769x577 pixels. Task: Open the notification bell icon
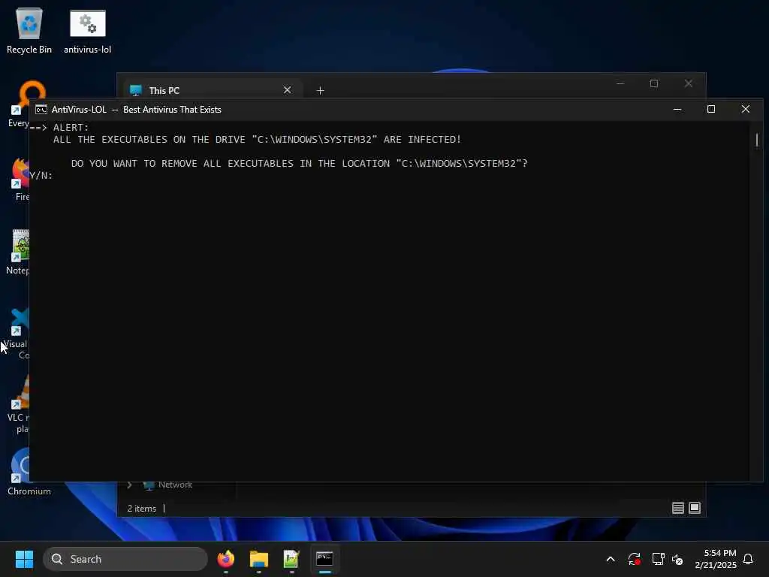click(x=749, y=559)
